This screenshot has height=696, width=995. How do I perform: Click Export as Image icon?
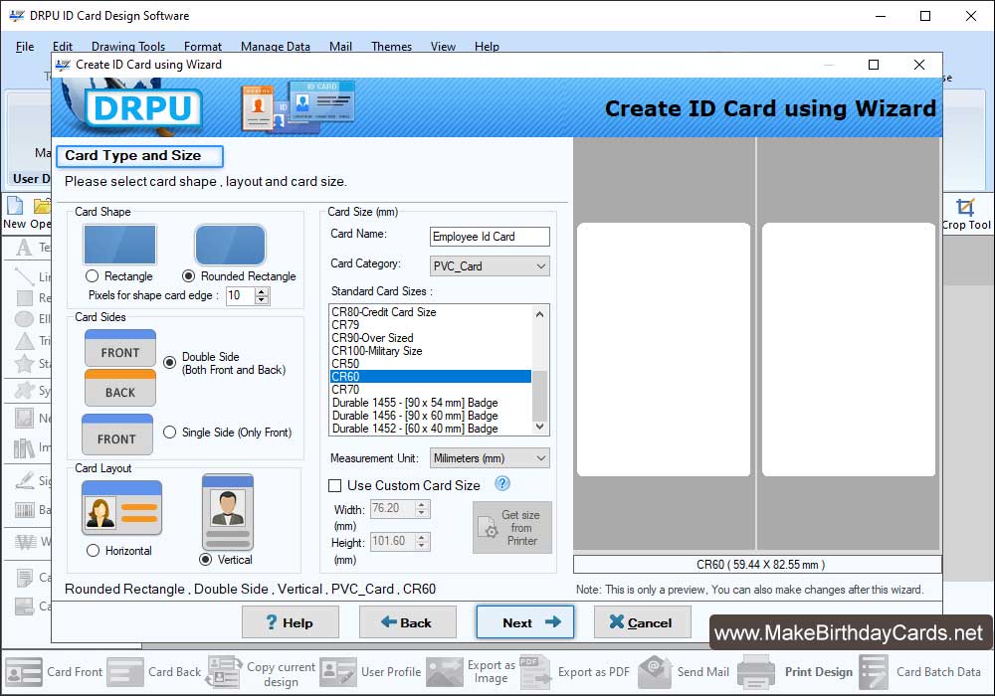tap(445, 672)
